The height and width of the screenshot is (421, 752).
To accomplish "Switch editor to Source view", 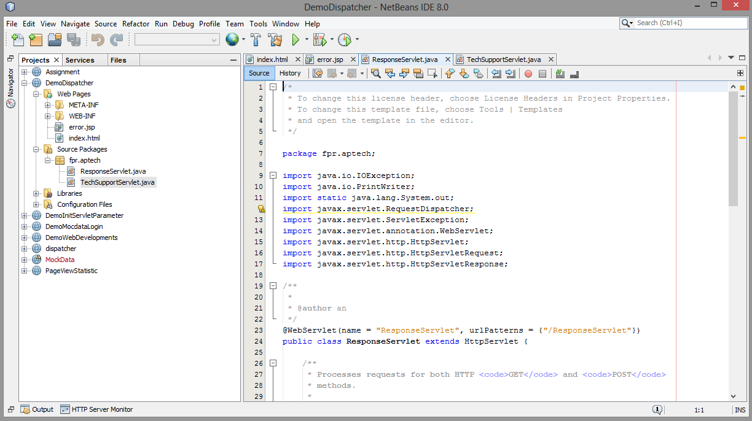I will [259, 73].
